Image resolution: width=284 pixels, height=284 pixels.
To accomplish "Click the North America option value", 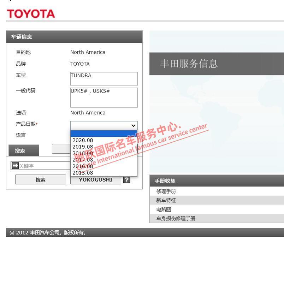I will [x=88, y=113].
